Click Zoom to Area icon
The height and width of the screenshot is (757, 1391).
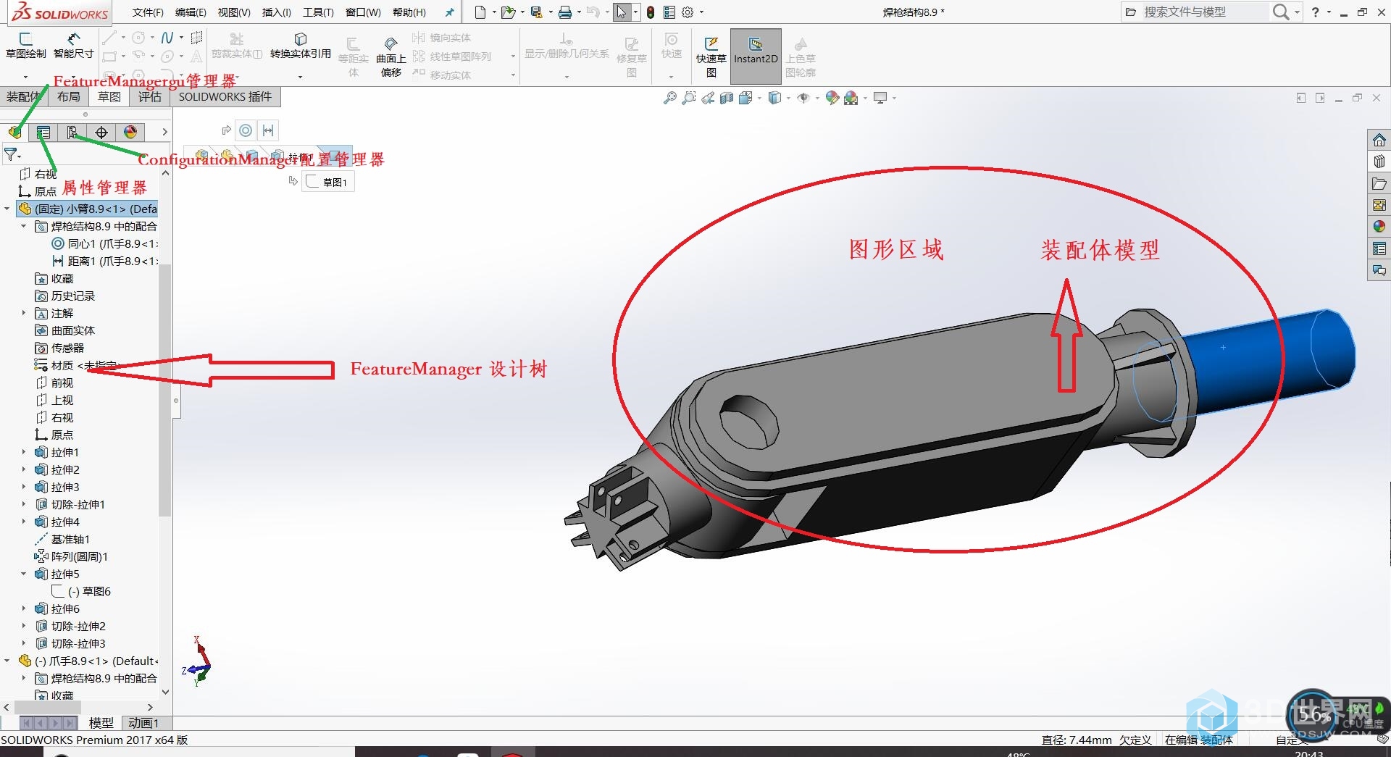click(689, 98)
